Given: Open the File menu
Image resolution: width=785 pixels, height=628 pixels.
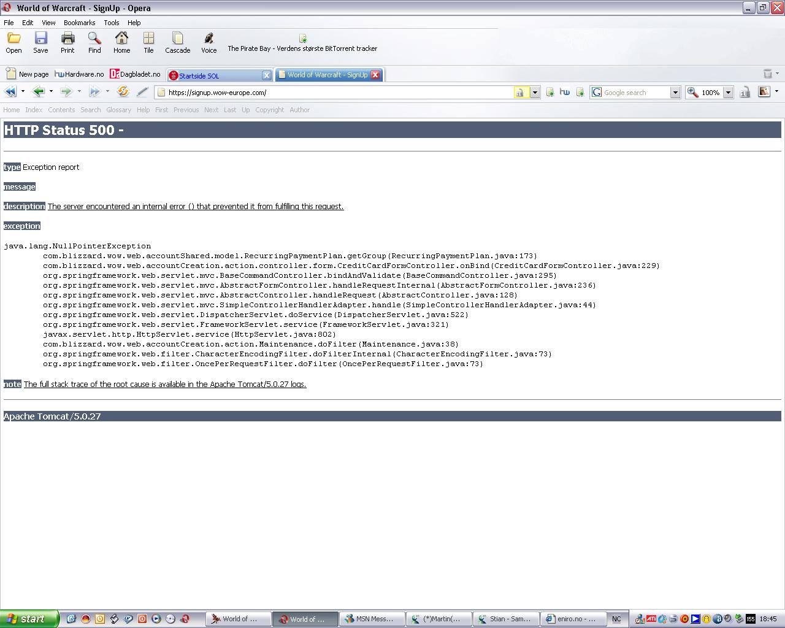Looking at the screenshot, I should 9,23.
